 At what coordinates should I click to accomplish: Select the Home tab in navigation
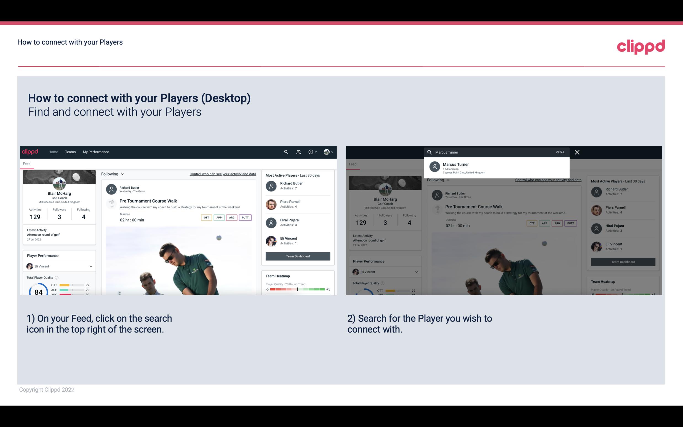tap(53, 152)
